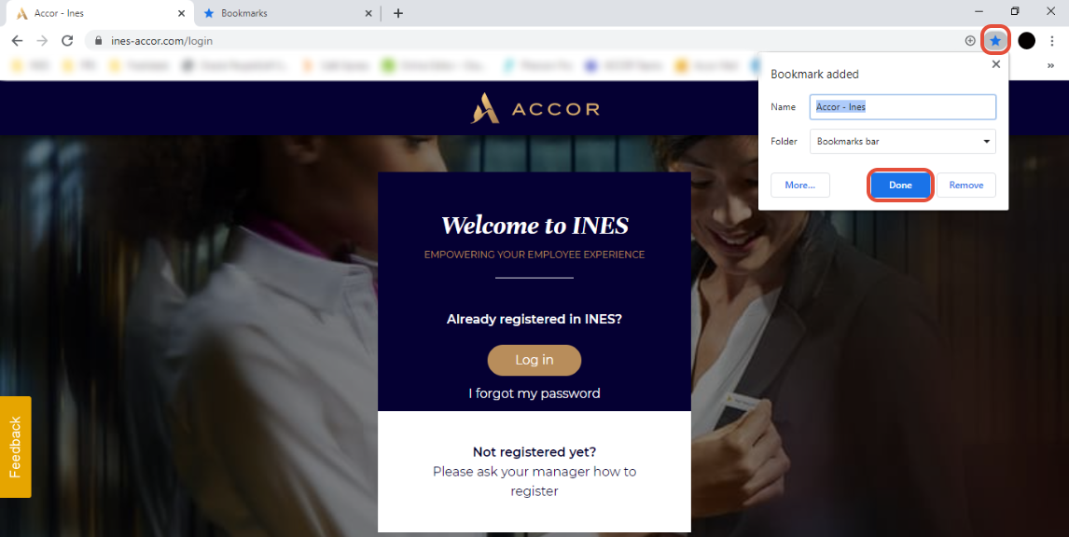Viewport: 1069px width, 537px height.
Task: Open More bookmark options
Action: tap(799, 186)
